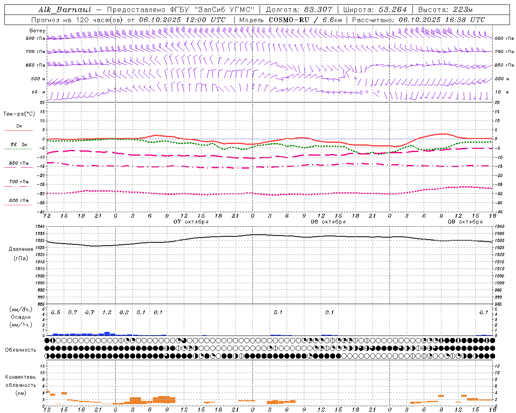The width and height of the screenshot is (516, 413).
Task: Click the '2м' temperature legend entry
Action: coord(19,126)
